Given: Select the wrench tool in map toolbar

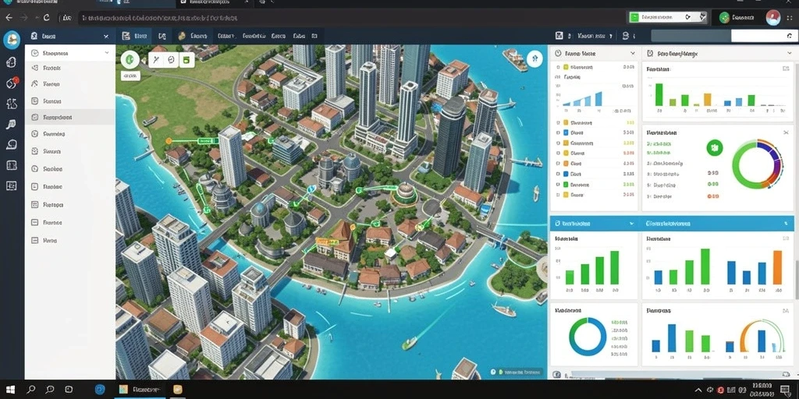Looking at the screenshot, I should pos(156,59).
